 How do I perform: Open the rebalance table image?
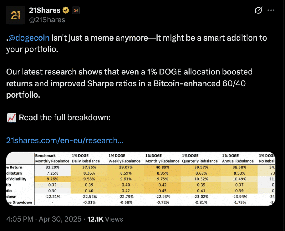(141, 179)
